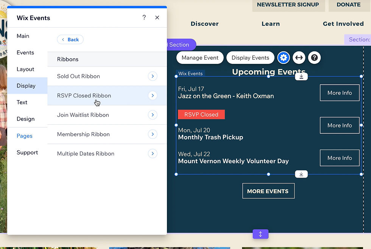The width and height of the screenshot is (371, 249).
Task: Click More Info for Mount Vernon Volunteer Day
Action: pos(340,158)
